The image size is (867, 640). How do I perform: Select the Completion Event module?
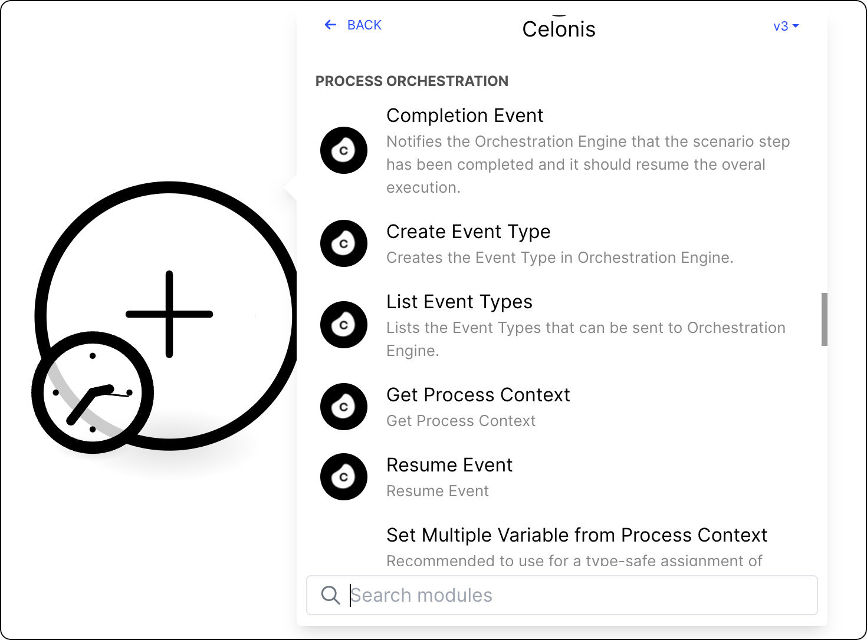pyautogui.click(x=465, y=116)
